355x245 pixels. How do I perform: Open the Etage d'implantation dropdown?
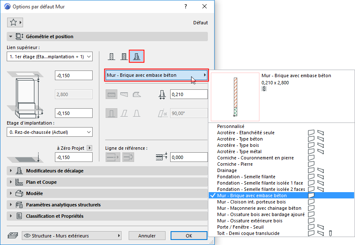click(49, 132)
